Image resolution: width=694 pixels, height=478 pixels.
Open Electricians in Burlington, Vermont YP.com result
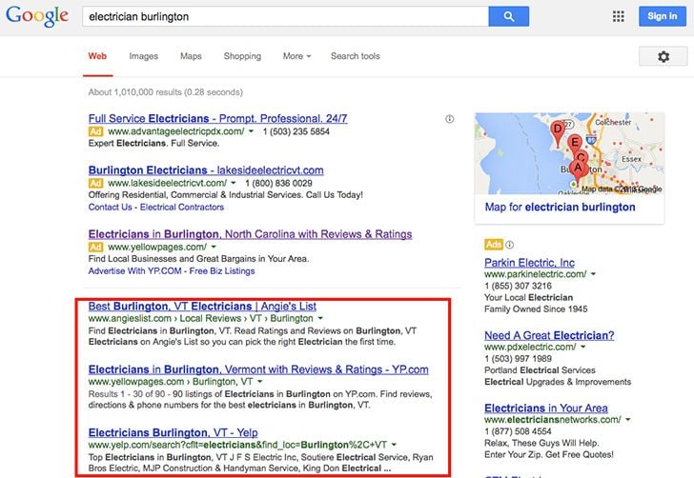(x=258, y=369)
